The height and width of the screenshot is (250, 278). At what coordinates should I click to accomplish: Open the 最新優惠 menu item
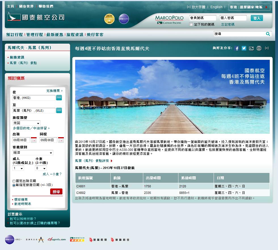tap(55, 35)
